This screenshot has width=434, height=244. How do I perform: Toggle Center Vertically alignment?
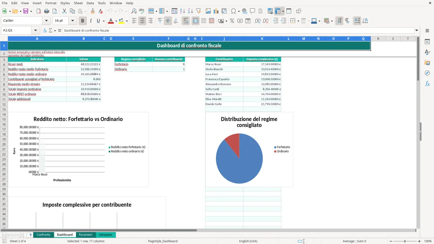click(x=168, y=21)
